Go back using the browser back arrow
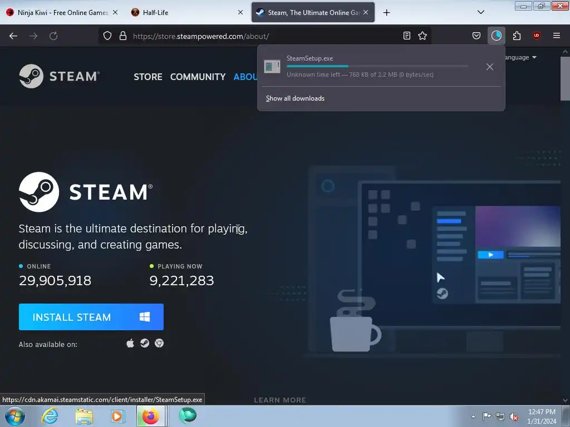 tap(13, 36)
